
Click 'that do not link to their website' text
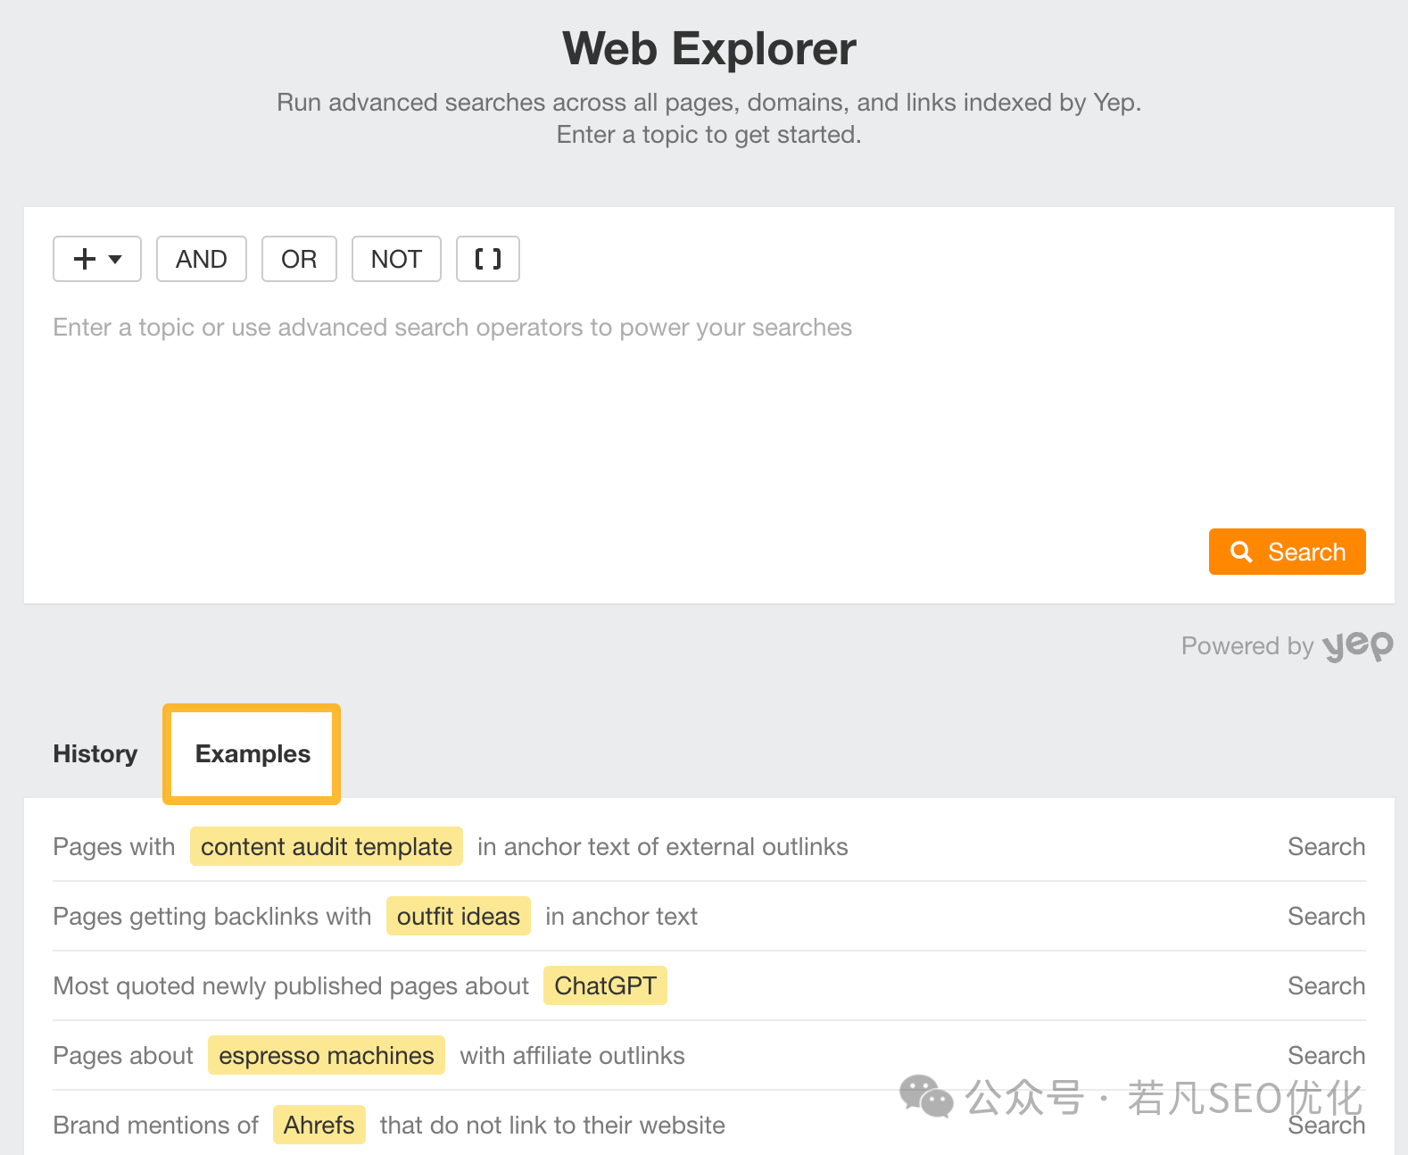[x=552, y=1126]
